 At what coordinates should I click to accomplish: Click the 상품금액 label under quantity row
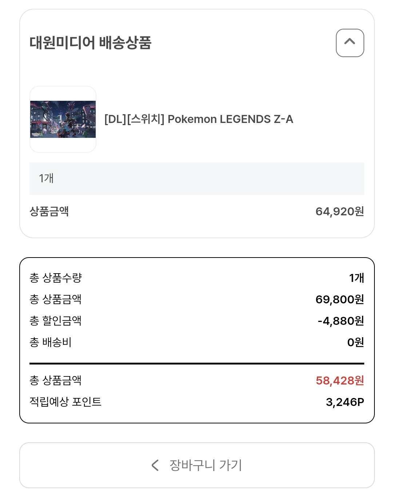tap(49, 211)
